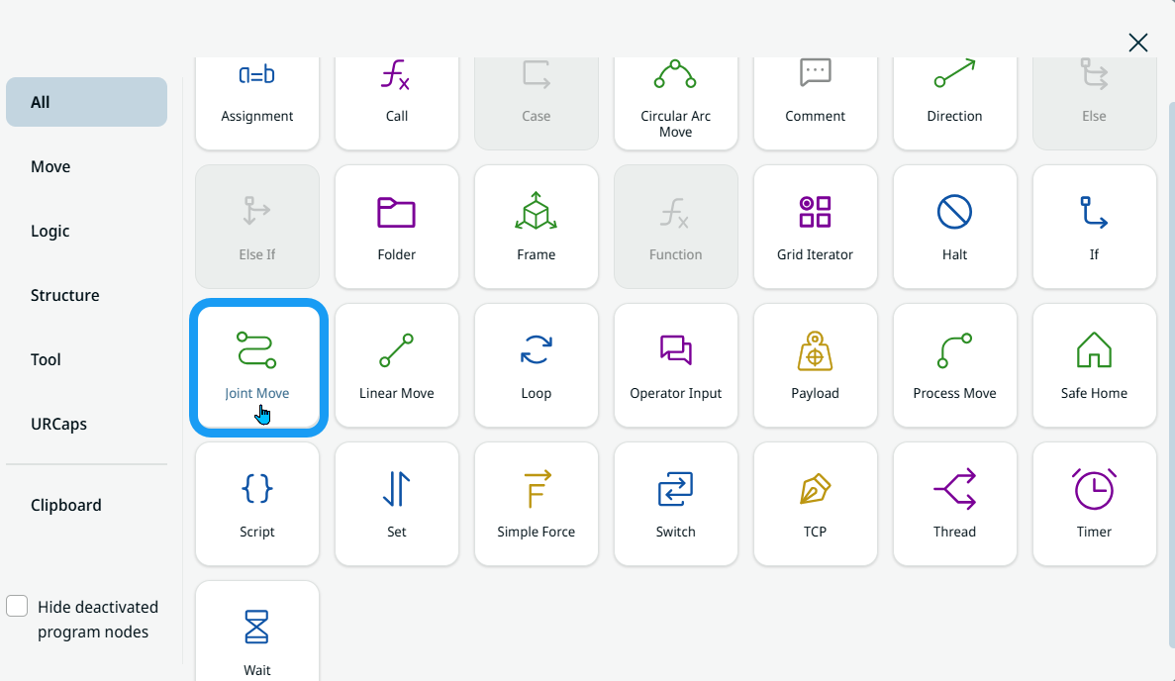1175x681 pixels.
Task: Add a Linear Move node
Action: tap(396, 365)
